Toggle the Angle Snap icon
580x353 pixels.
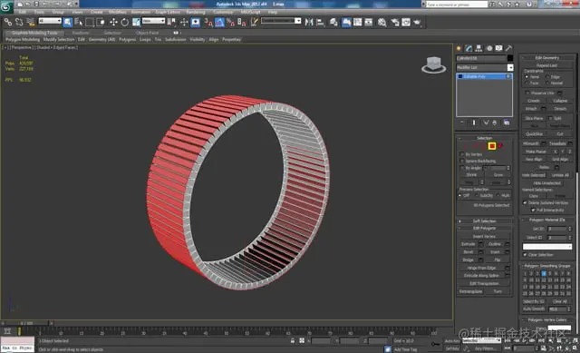pos(219,22)
